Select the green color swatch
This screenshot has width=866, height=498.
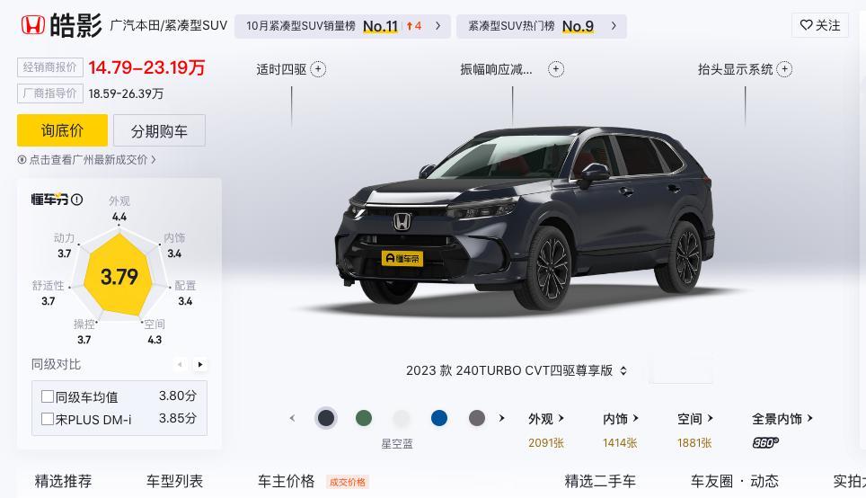pyautogui.click(x=364, y=418)
